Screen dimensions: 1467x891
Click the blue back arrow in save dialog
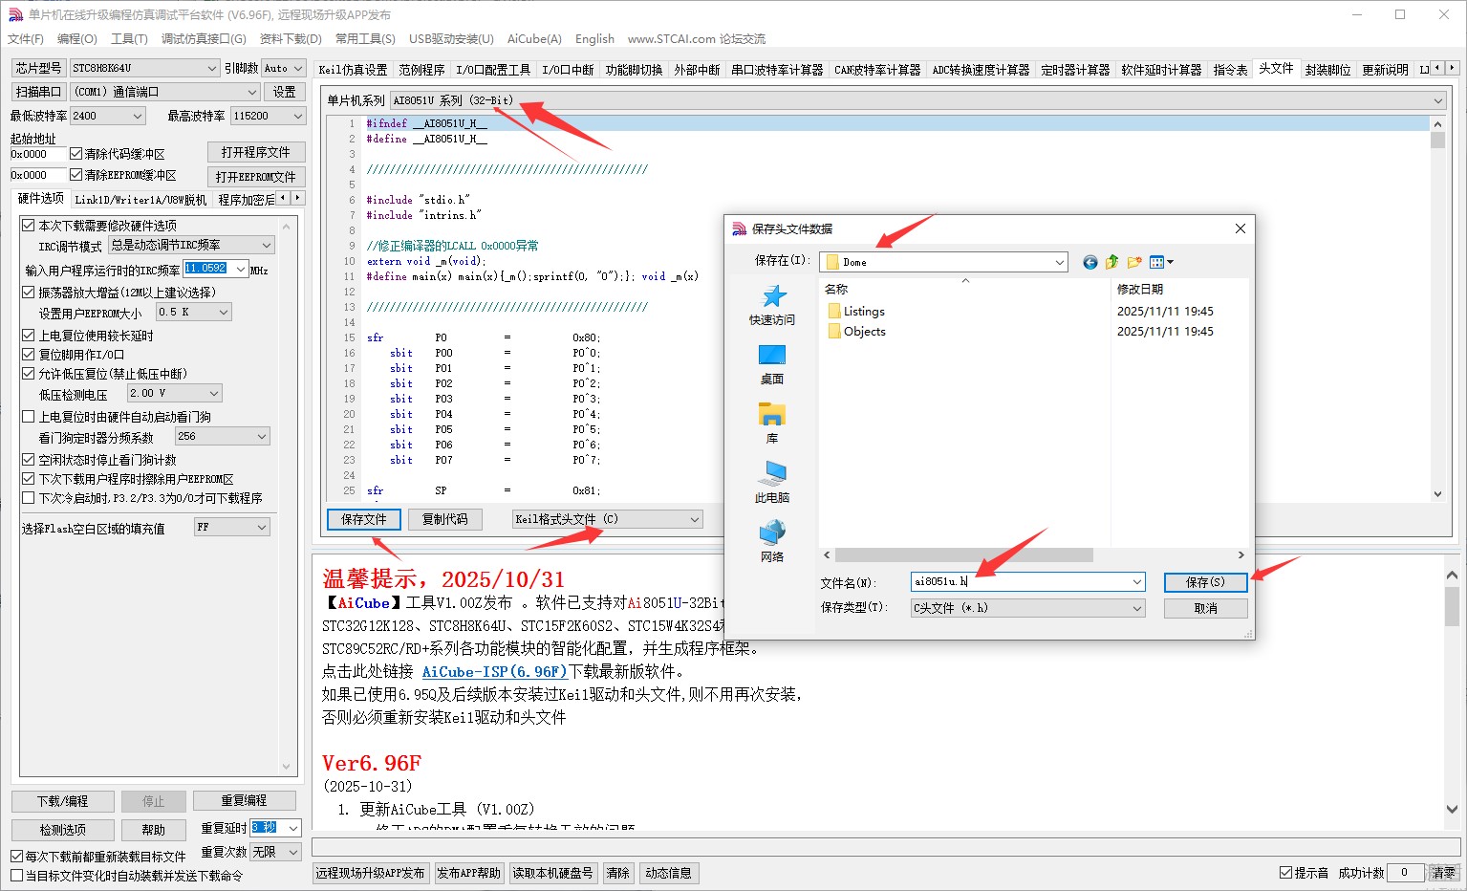pos(1089,261)
